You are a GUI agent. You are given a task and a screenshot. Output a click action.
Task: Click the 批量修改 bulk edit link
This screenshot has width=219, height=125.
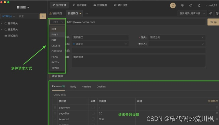click(213, 101)
